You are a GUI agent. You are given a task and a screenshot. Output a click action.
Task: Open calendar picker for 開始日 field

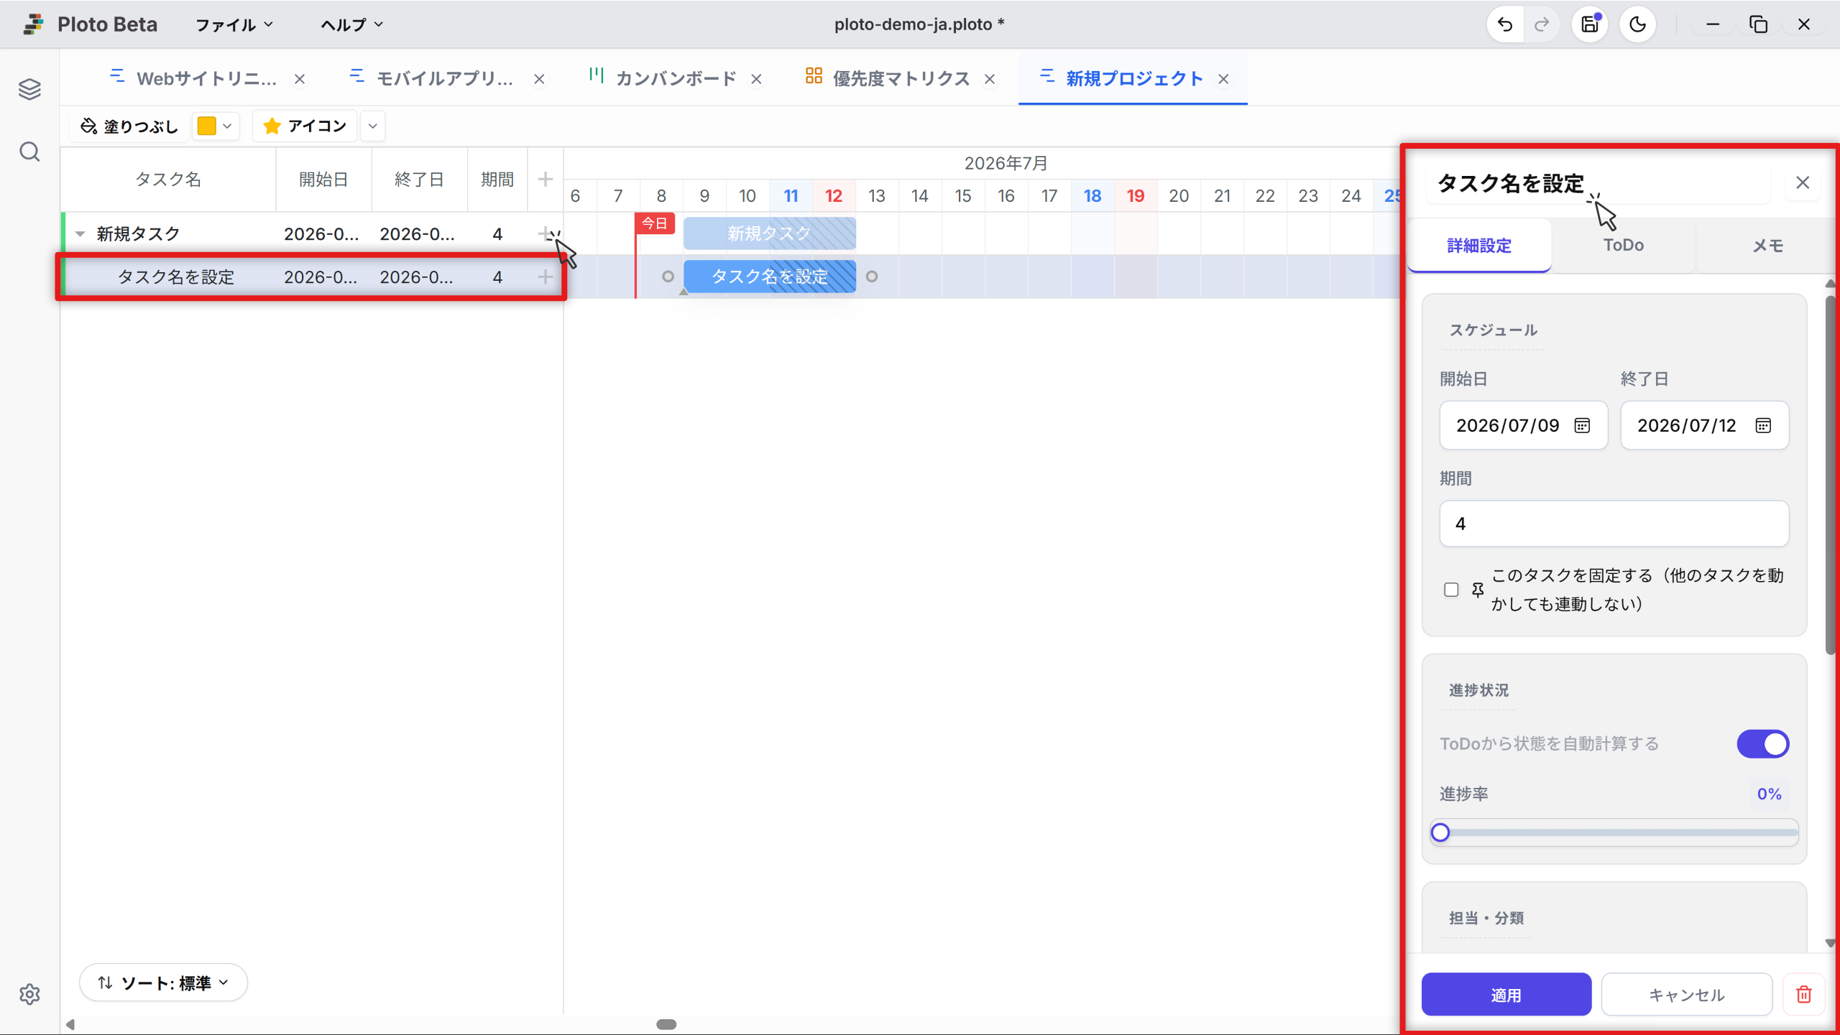(x=1582, y=425)
